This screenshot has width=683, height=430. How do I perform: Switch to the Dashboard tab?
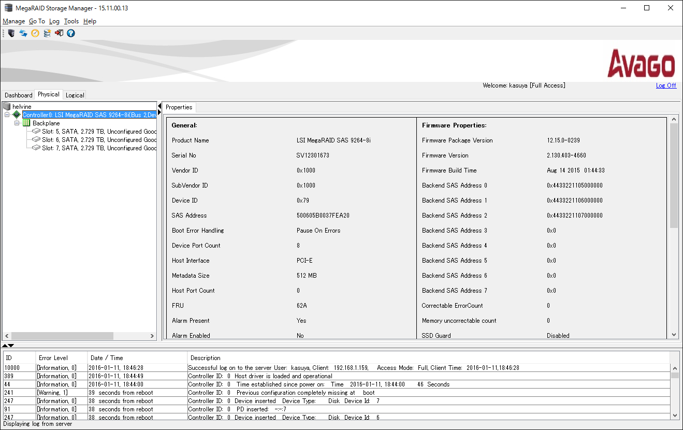pyautogui.click(x=19, y=95)
